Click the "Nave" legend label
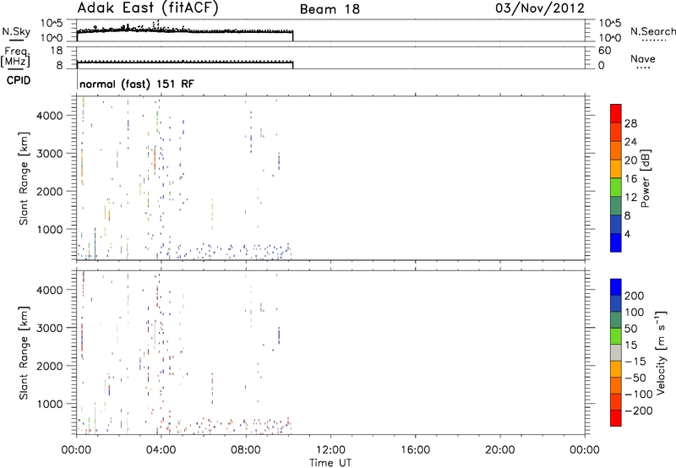The width and height of the screenshot is (676, 468). [643, 58]
